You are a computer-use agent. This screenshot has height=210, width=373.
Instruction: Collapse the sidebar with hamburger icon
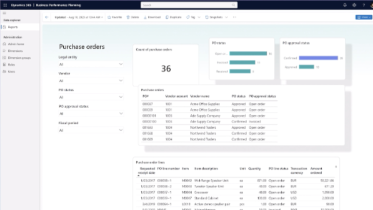tap(4, 13)
